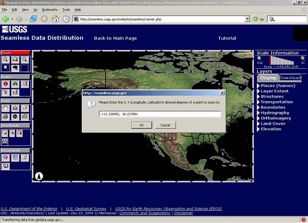The width and height of the screenshot is (308, 223).
Task: Click the scale bar slider
Action: [282, 60]
